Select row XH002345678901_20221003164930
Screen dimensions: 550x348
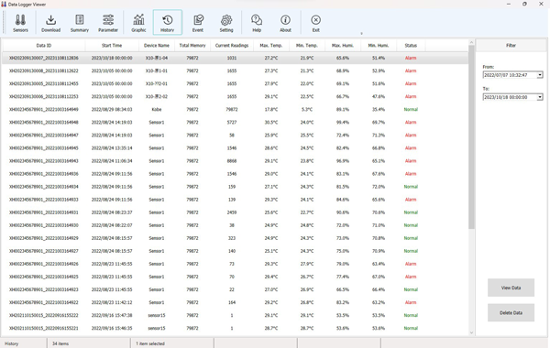click(235, 225)
